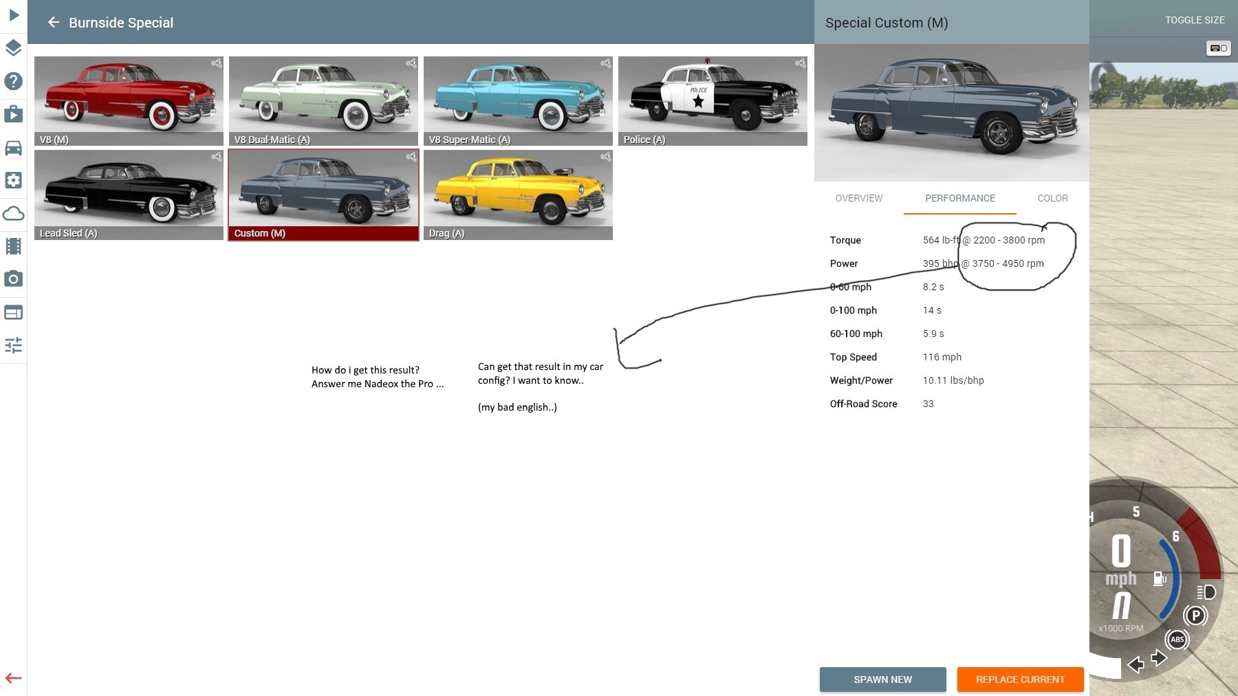Click the Replace Current button
The width and height of the screenshot is (1238, 696).
1020,679
